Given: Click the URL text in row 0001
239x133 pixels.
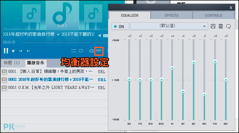Looking at the screenshot, I should [x=101, y=72].
